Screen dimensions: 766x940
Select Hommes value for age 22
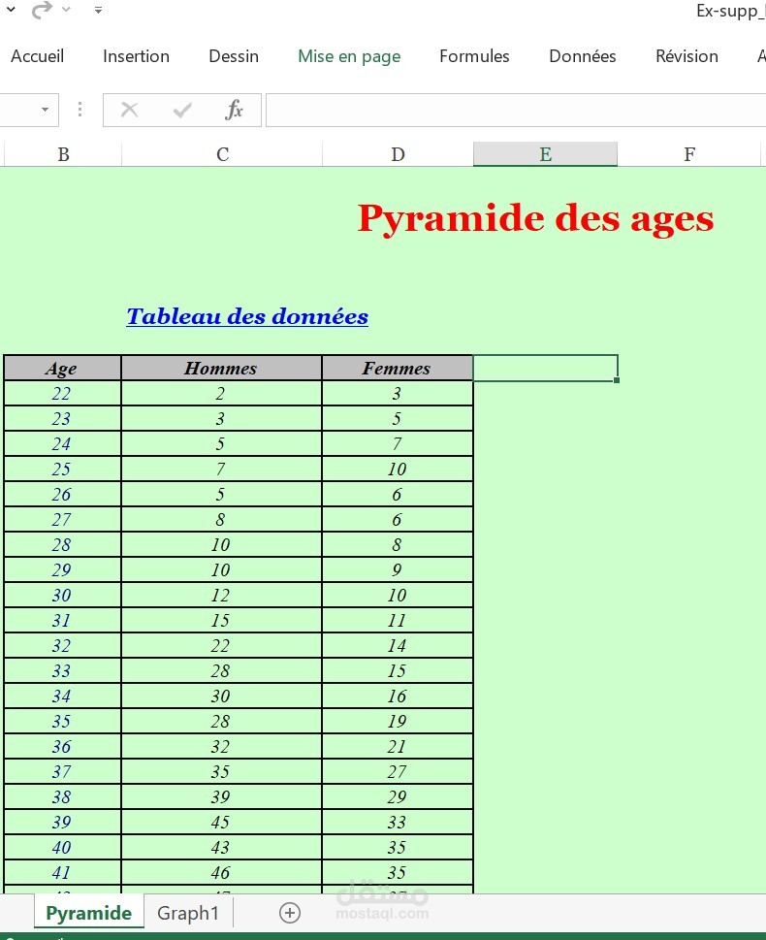(x=221, y=393)
